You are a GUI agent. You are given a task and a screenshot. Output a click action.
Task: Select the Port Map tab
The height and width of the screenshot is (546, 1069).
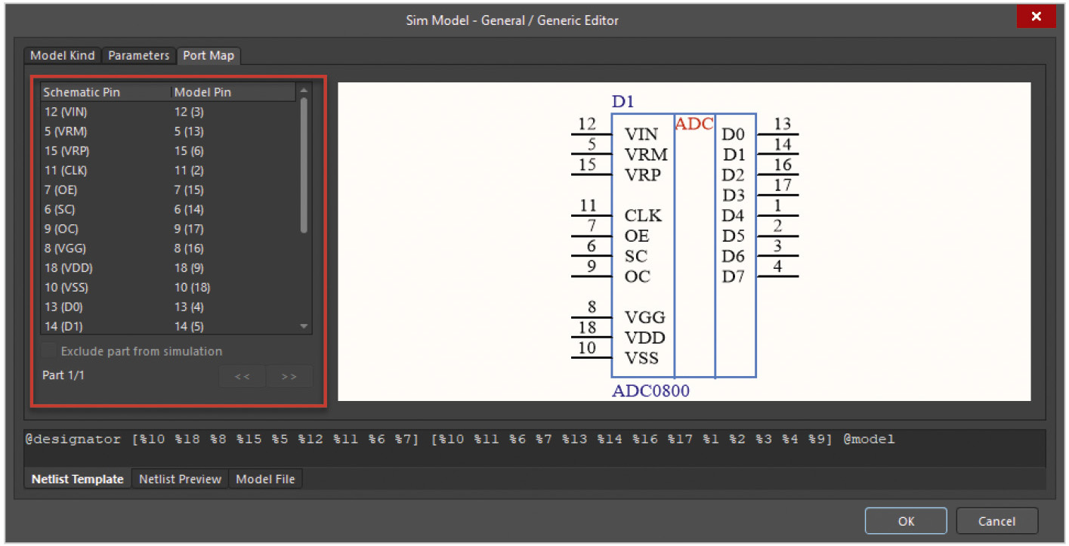click(x=209, y=56)
